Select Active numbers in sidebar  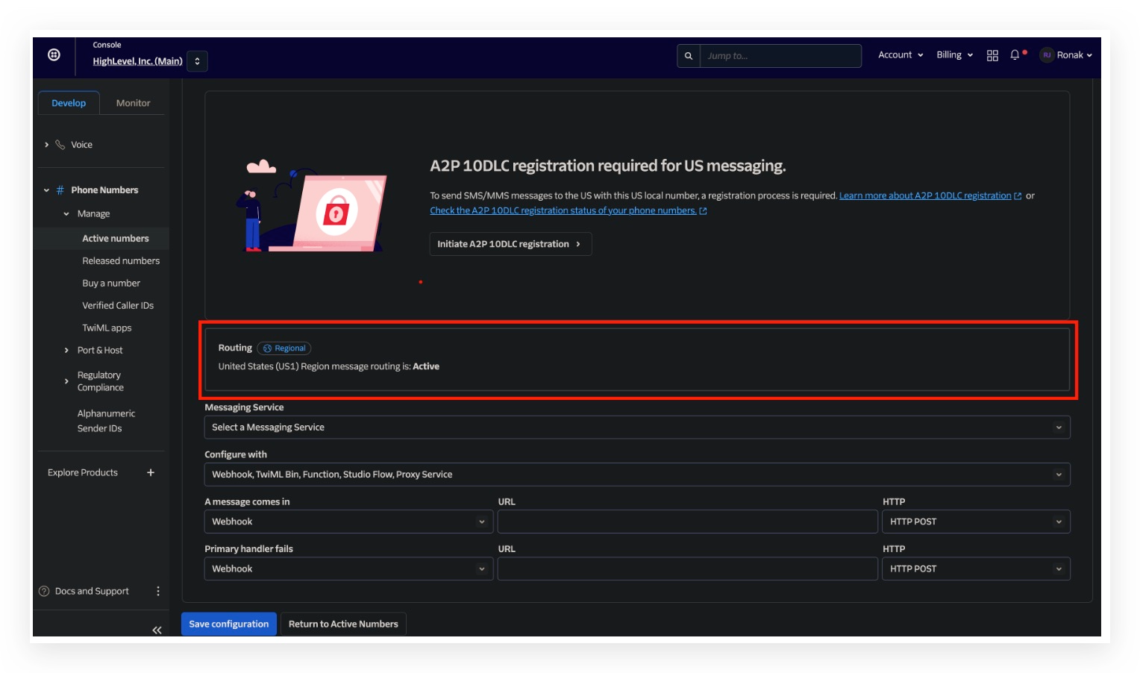[116, 239]
